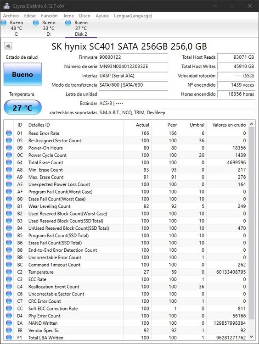Click status icon of Power Cycle Count row
Viewport: 259px width, 344px height.
coord(9,155)
